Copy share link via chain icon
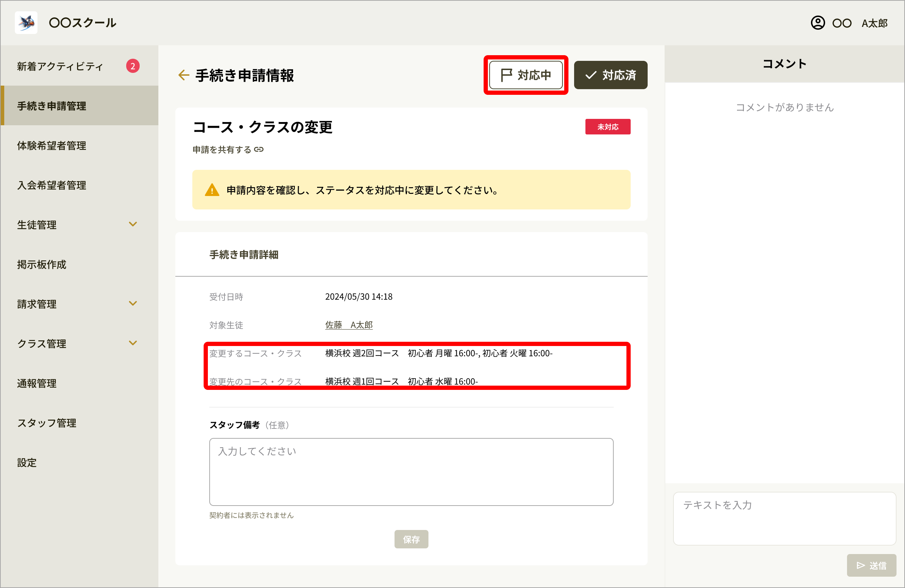 pyautogui.click(x=259, y=150)
